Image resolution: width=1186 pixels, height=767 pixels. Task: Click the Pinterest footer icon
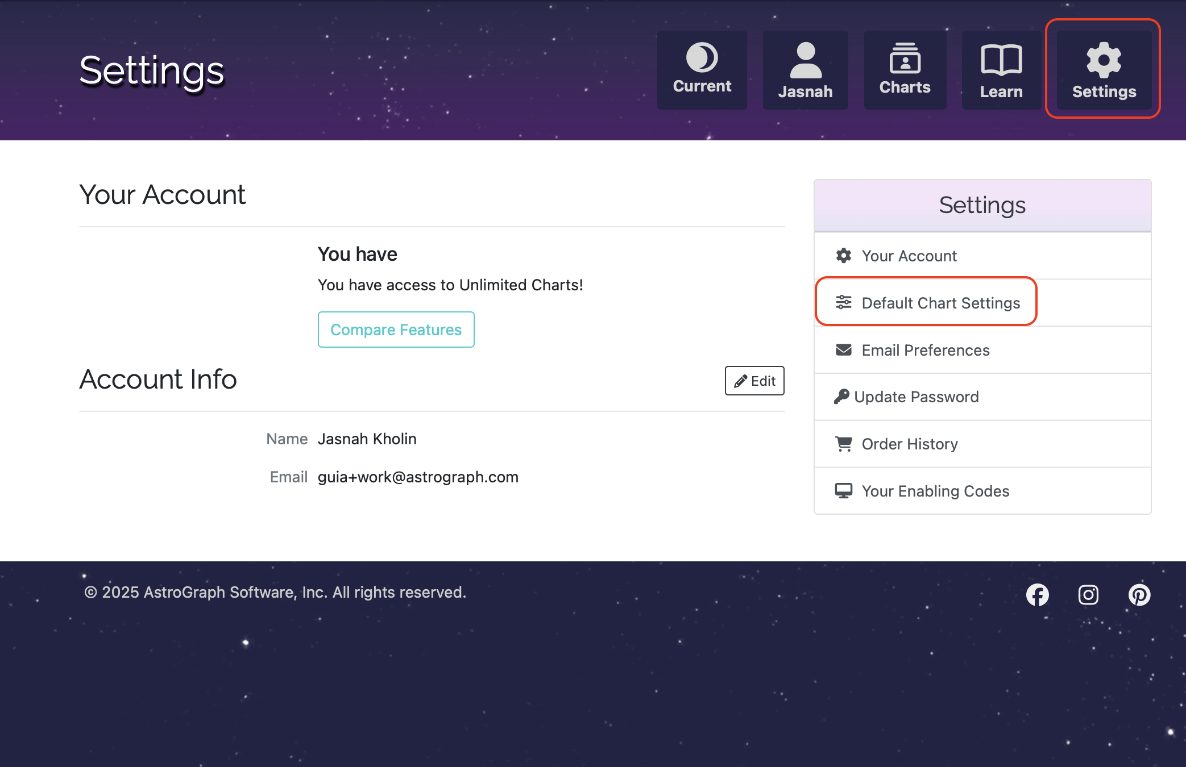[x=1139, y=595]
